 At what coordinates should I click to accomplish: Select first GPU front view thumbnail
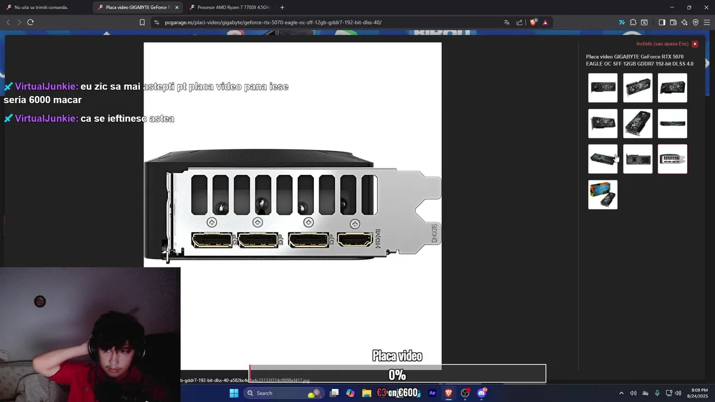tap(603, 88)
